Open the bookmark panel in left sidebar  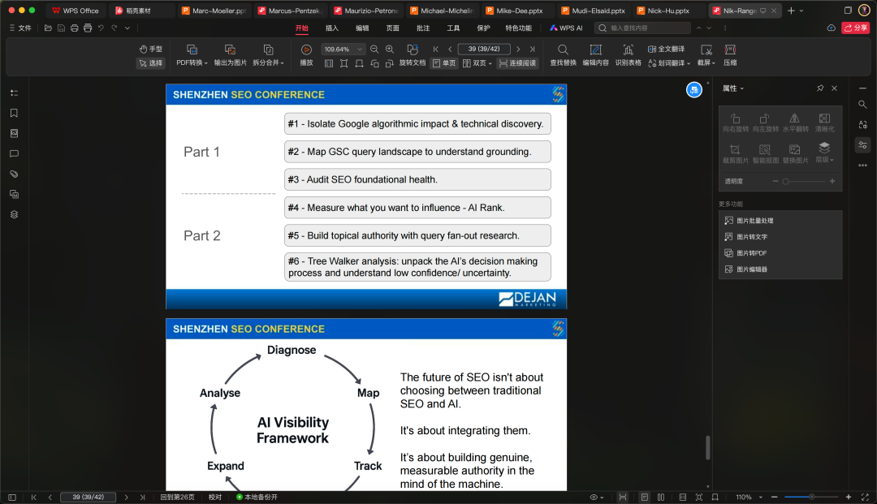click(14, 113)
